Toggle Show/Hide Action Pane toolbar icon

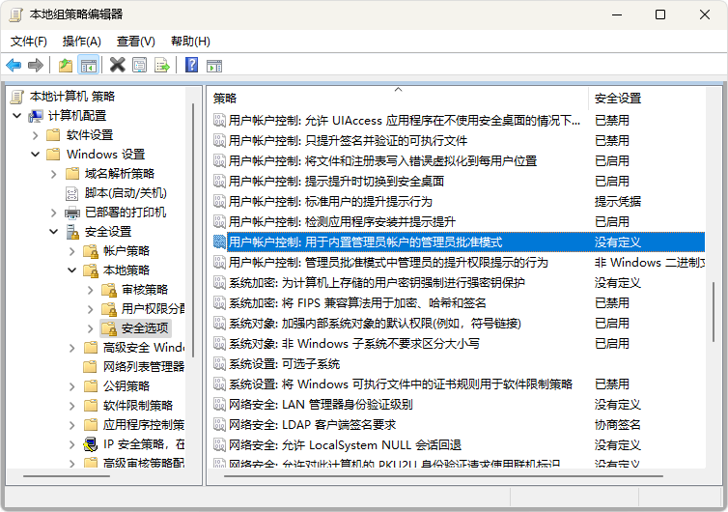pyautogui.click(x=214, y=66)
